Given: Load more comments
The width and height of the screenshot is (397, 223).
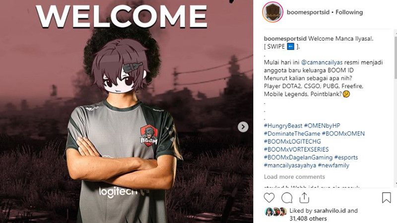Looking at the screenshot, I should 294,177.
